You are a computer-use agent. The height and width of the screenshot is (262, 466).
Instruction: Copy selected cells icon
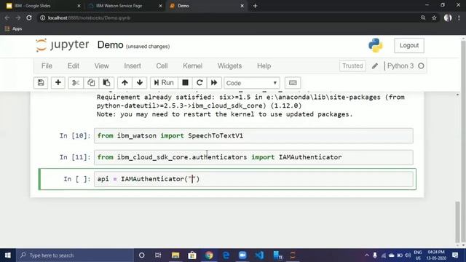click(91, 83)
